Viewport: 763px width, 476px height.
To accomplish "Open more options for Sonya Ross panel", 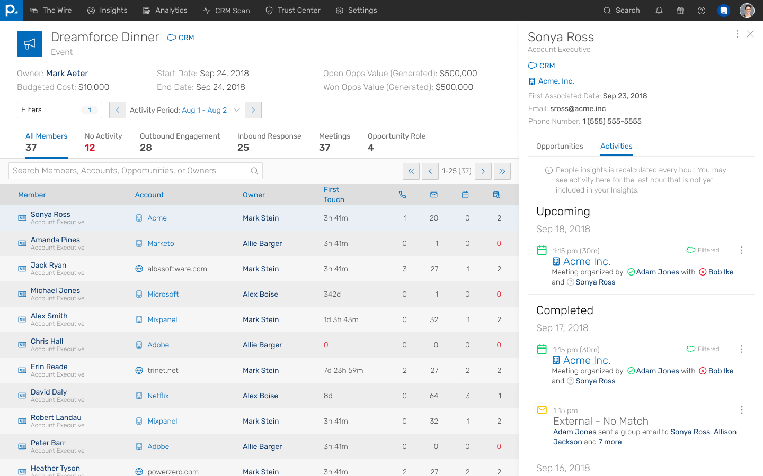I will 737,34.
